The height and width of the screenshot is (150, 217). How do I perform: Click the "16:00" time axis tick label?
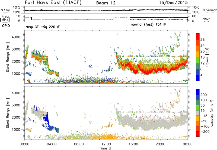pos(133,144)
